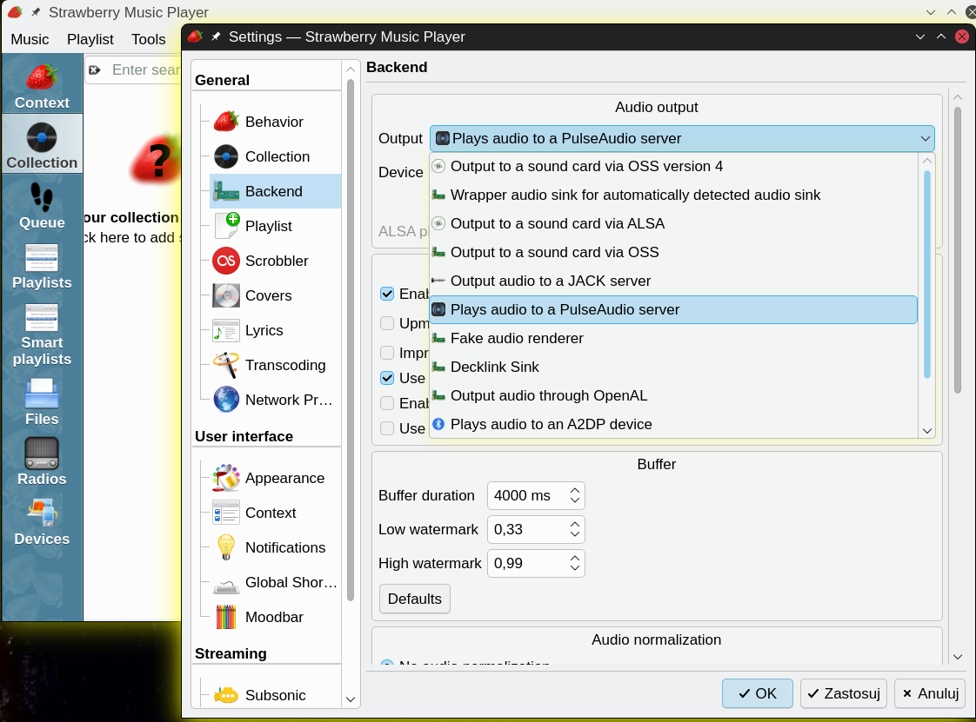Click the search filter icon in collection search
The width and height of the screenshot is (976, 722).
95,70
